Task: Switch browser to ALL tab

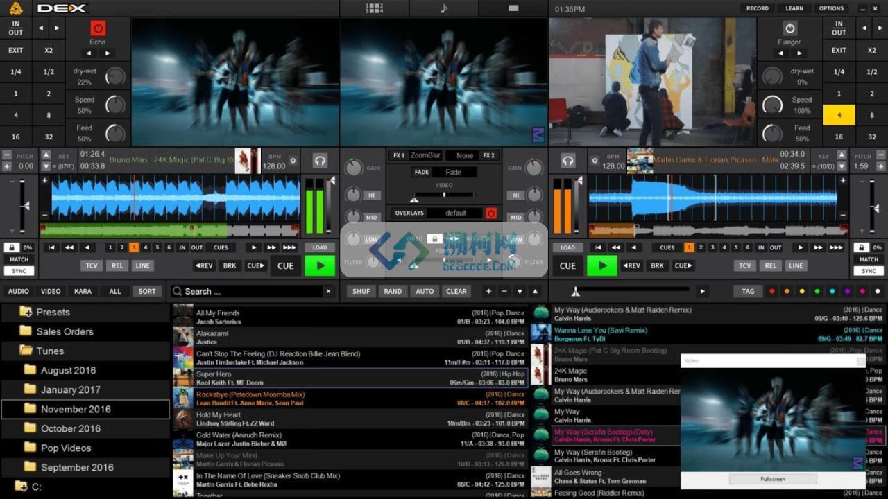Action: click(115, 291)
